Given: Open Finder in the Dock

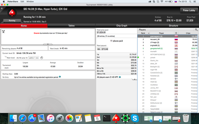Looking at the screenshot, I should pos(13,118).
